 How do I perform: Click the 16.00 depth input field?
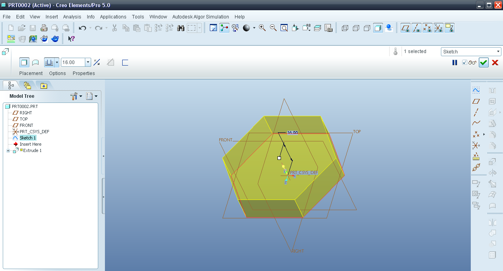coord(73,62)
